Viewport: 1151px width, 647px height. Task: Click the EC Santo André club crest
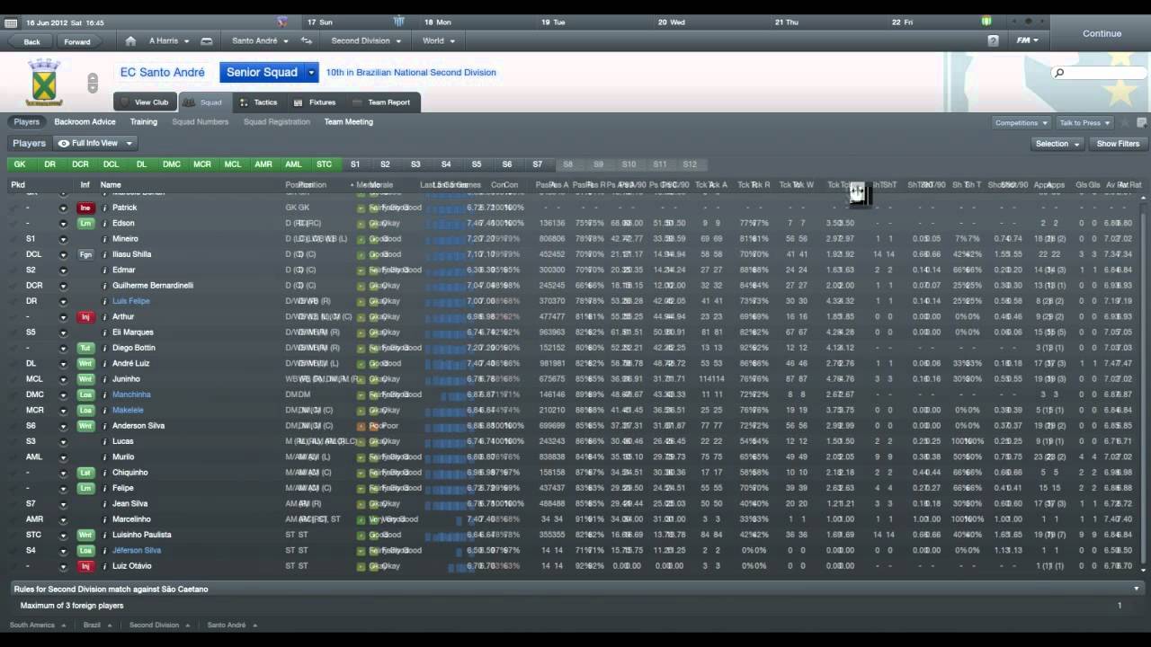[43, 82]
